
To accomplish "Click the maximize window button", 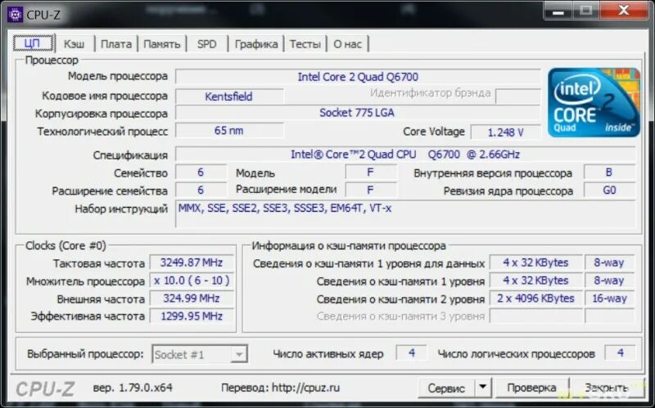I will (x=585, y=11).
